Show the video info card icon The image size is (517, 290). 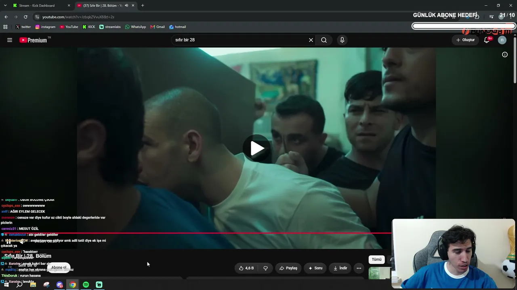point(505,54)
